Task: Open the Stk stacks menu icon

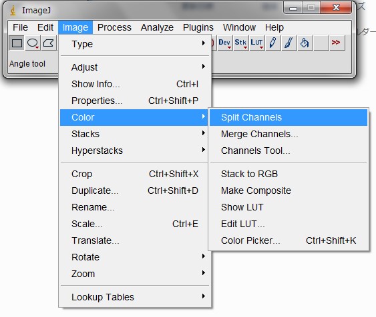Action: click(x=240, y=43)
